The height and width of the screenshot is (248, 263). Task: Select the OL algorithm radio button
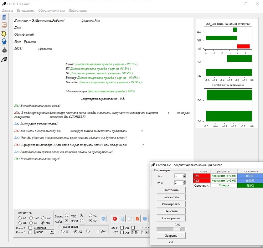(20, 223)
